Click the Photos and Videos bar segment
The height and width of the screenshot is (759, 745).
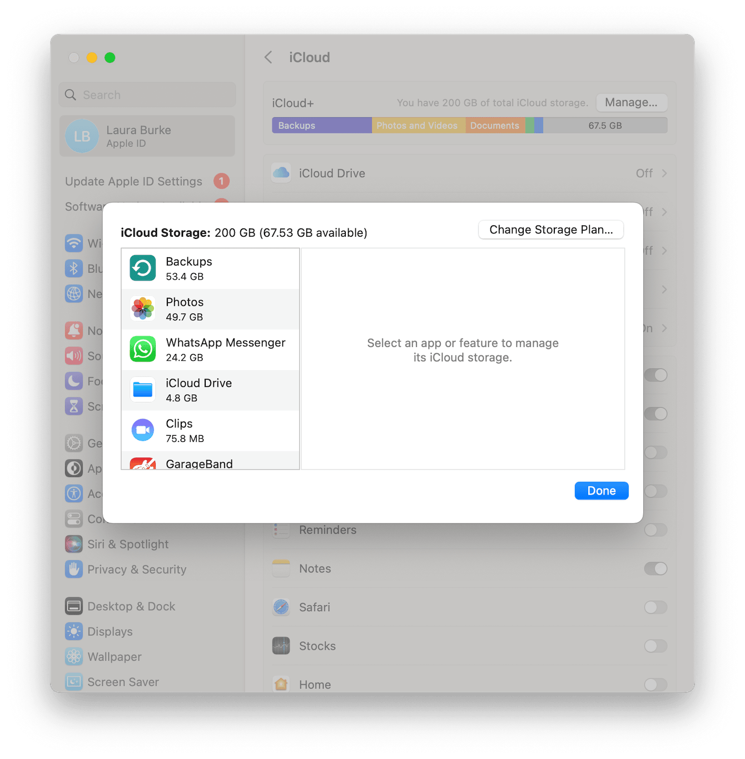point(419,126)
